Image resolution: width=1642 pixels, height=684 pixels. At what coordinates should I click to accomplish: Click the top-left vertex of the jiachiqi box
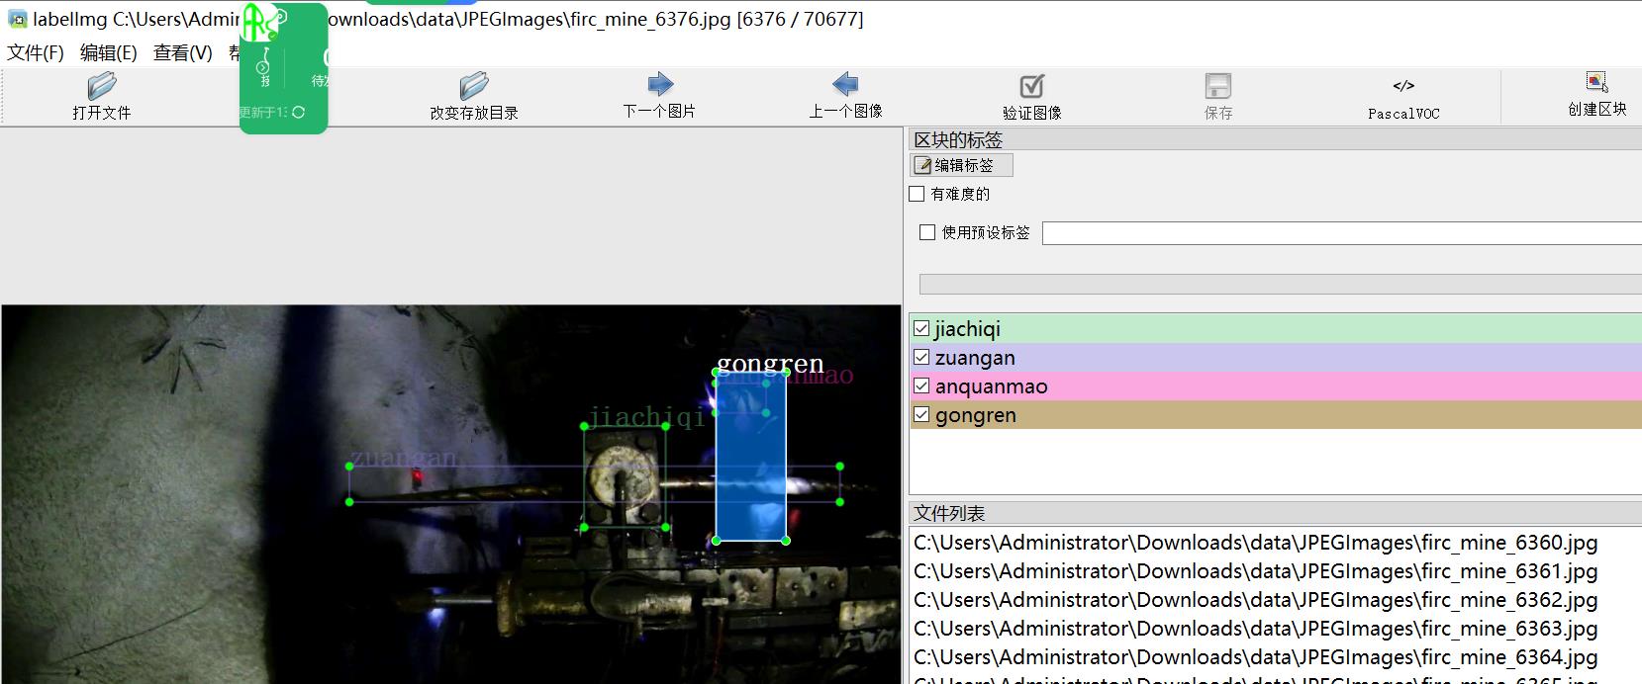(584, 426)
